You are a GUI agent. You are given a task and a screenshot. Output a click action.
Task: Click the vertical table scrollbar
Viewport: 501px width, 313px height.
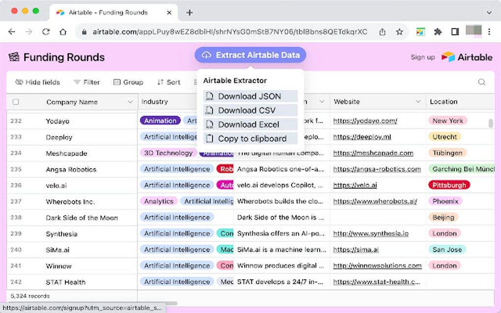(490, 123)
